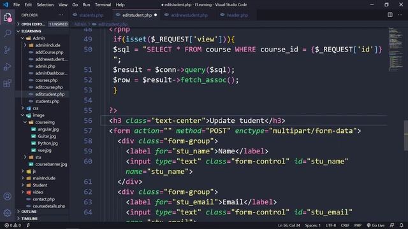Open editor more actions ellipsis menu
408x229 pixels.
coord(400,15)
